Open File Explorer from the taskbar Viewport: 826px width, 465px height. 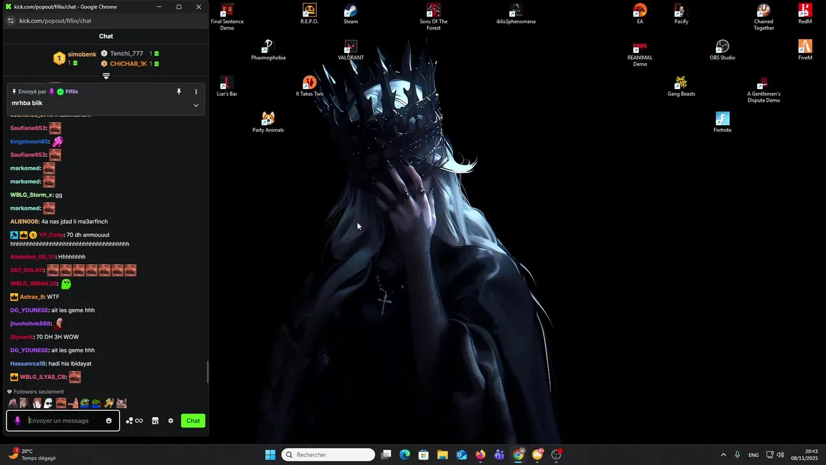coord(443,455)
